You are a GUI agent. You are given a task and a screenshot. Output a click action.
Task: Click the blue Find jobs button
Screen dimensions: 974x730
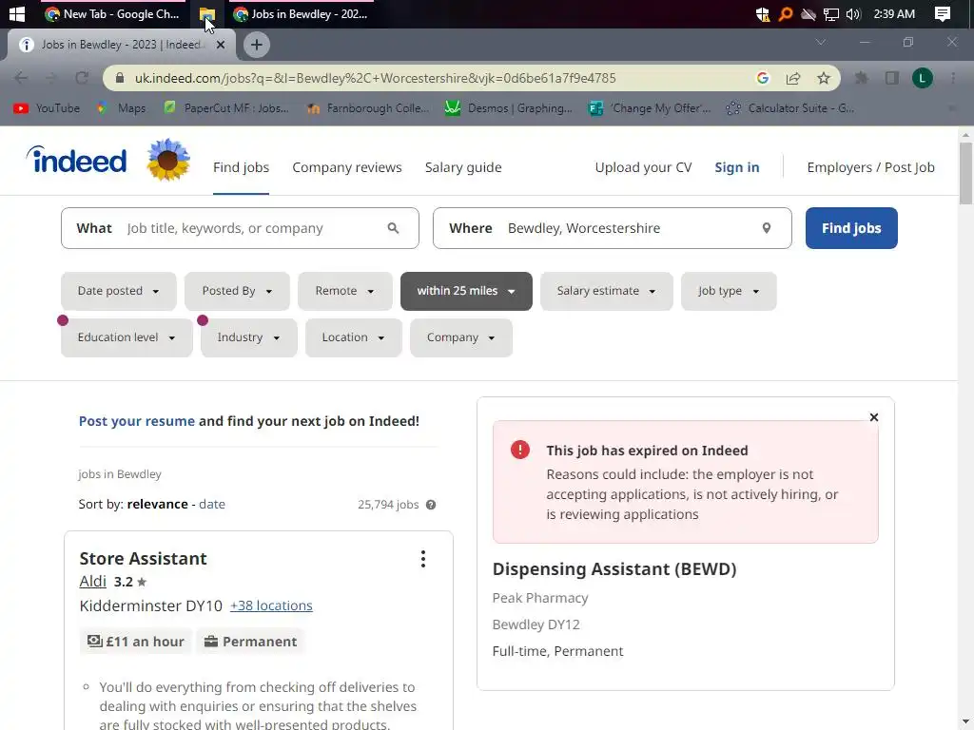[851, 228]
